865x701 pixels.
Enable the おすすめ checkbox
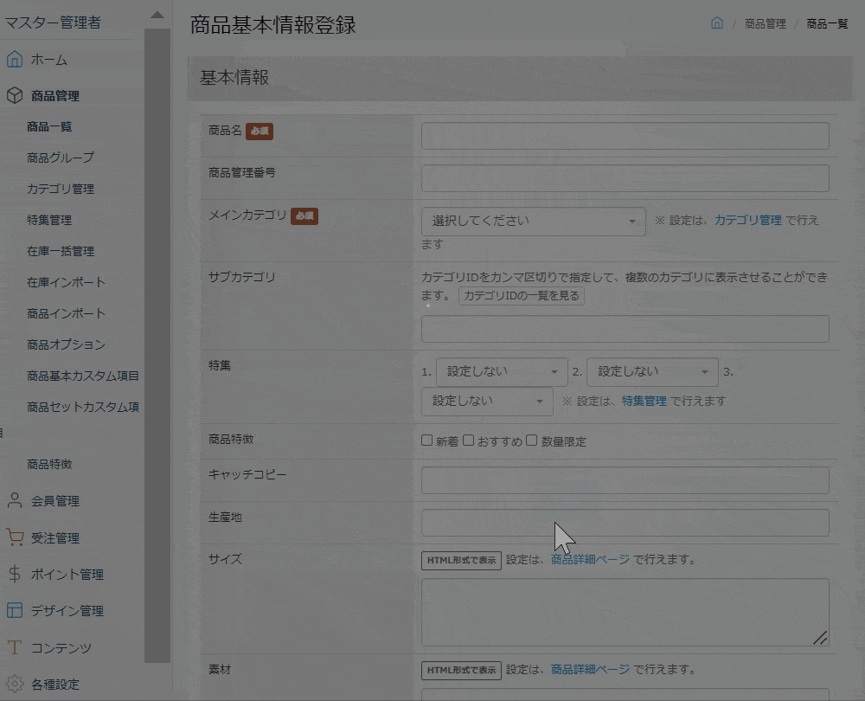click(x=468, y=440)
